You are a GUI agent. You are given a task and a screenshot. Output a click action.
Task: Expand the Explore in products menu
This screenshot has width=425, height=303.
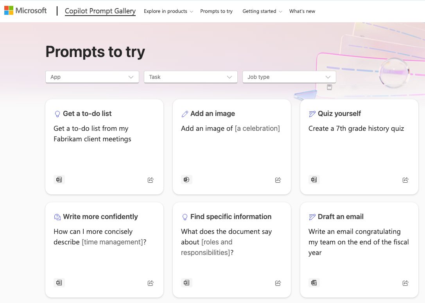coord(169,11)
